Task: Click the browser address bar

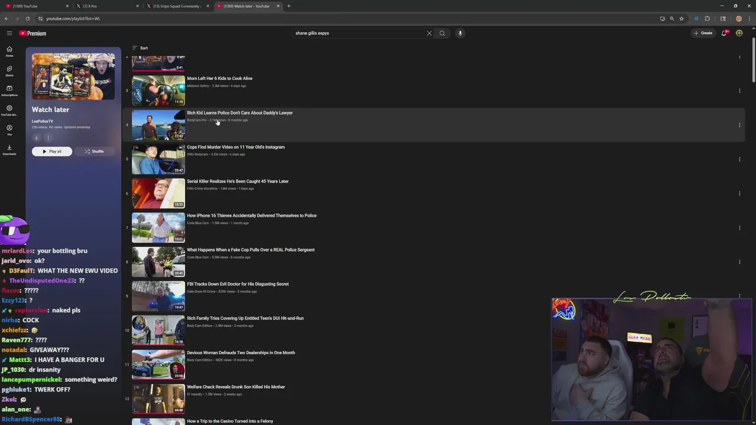Action: click(x=348, y=18)
